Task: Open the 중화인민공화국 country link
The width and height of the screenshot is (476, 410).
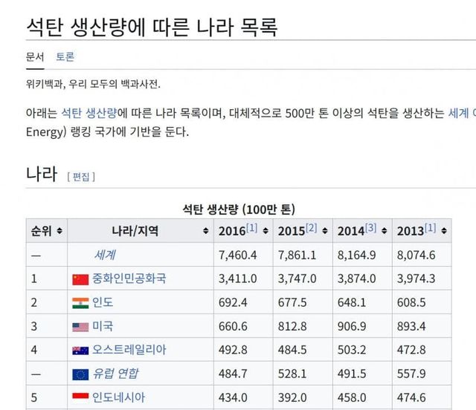Action: pos(129,279)
